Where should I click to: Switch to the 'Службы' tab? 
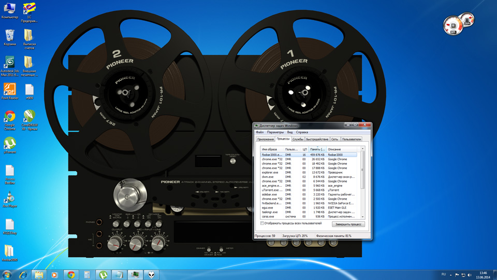(298, 139)
